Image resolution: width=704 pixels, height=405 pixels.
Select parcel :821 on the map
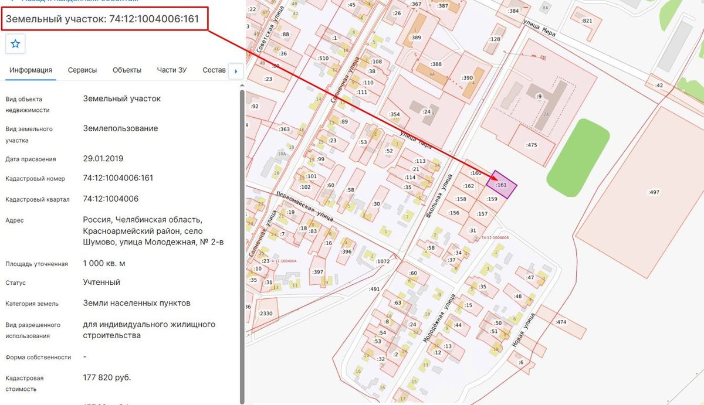coord(587,21)
